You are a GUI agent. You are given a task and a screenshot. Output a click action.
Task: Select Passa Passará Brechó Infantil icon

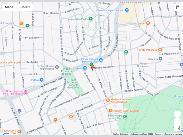pos(101,60)
